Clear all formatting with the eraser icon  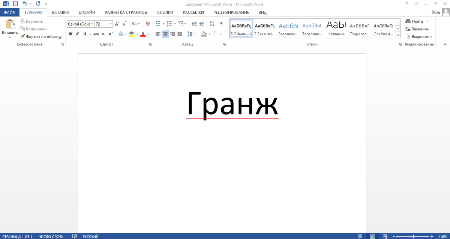point(147,24)
